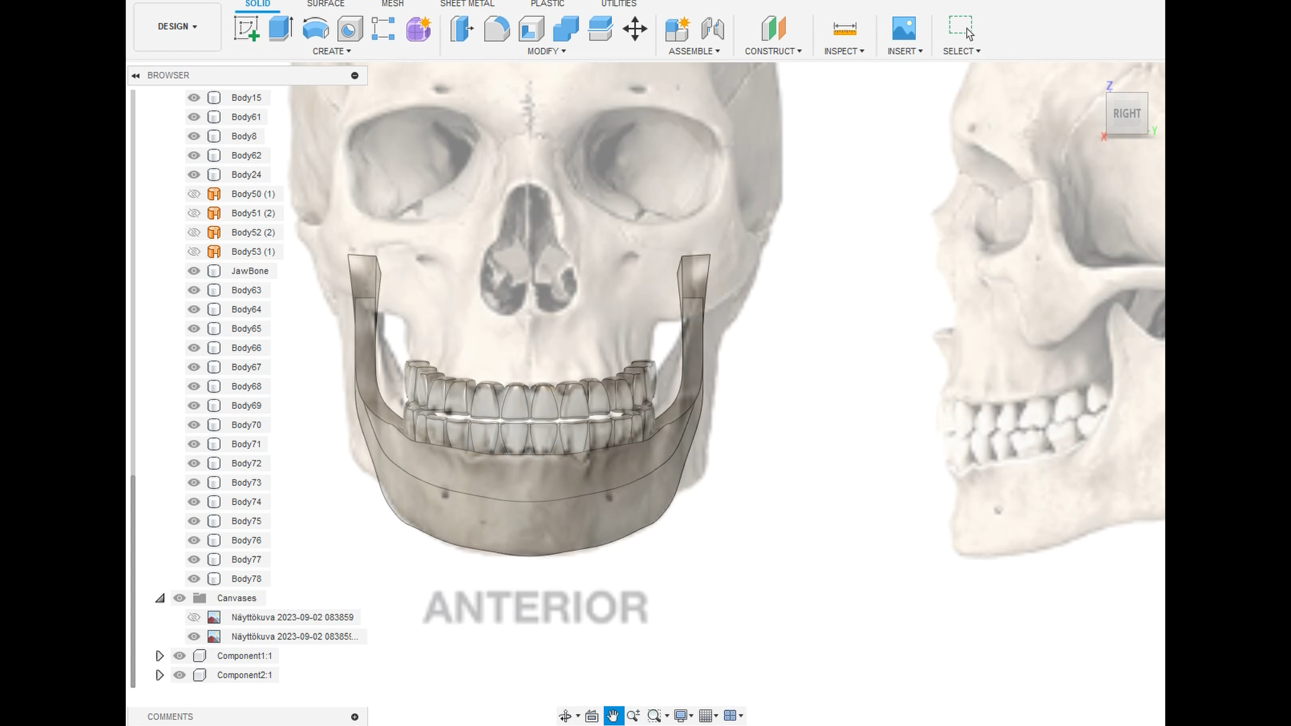1291x726 pixels.
Task: Select the Pan tool in navigation bar
Action: [613, 715]
